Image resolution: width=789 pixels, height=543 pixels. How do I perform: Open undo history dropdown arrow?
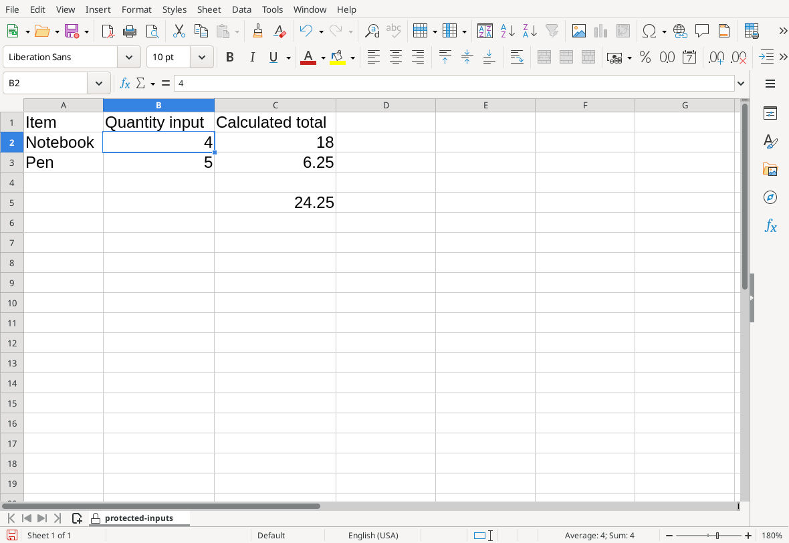pos(321,31)
